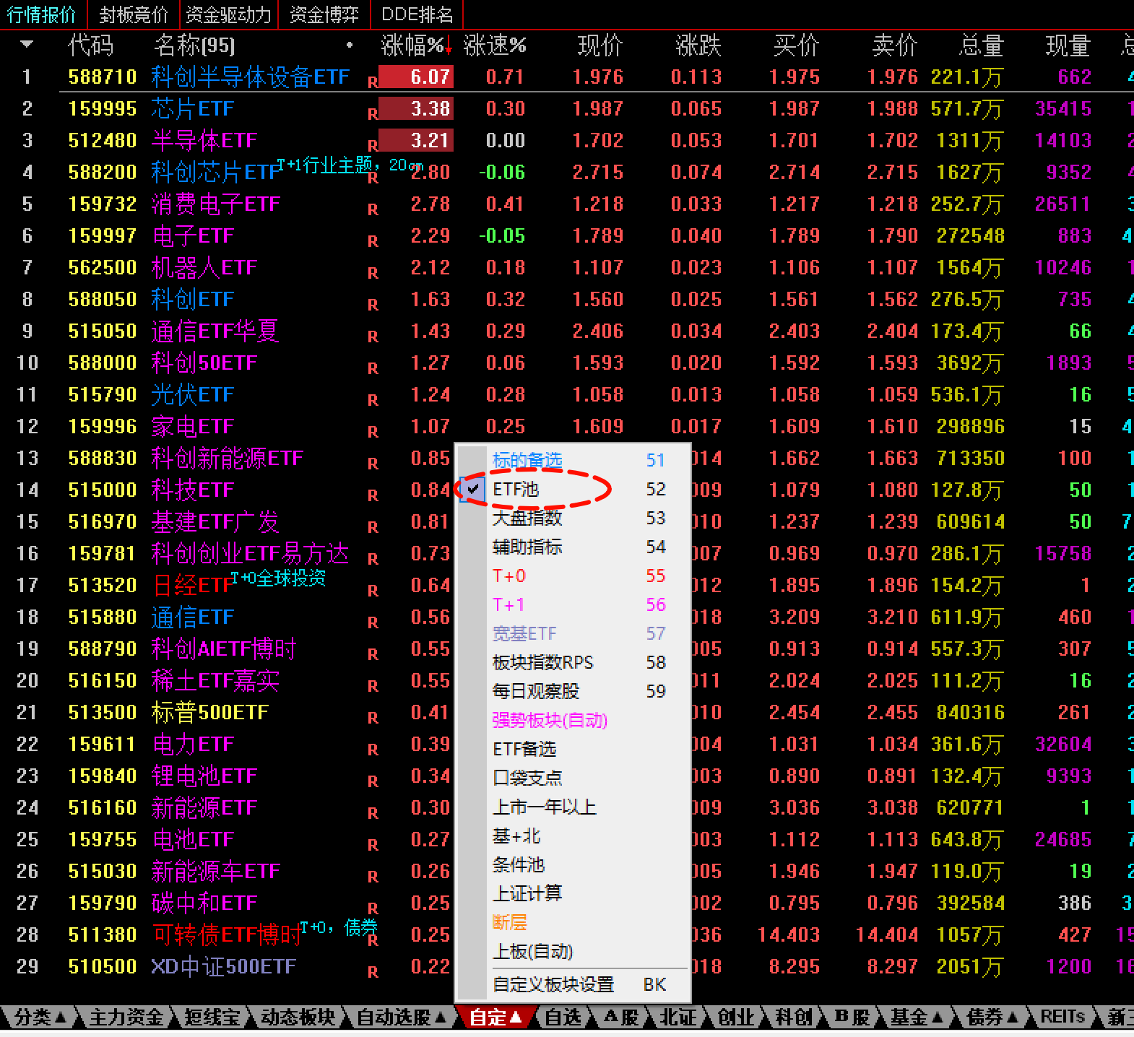1134x1037 pixels.
Task: Select 宽基ETF from the popup menu
Action: pos(524,634)
